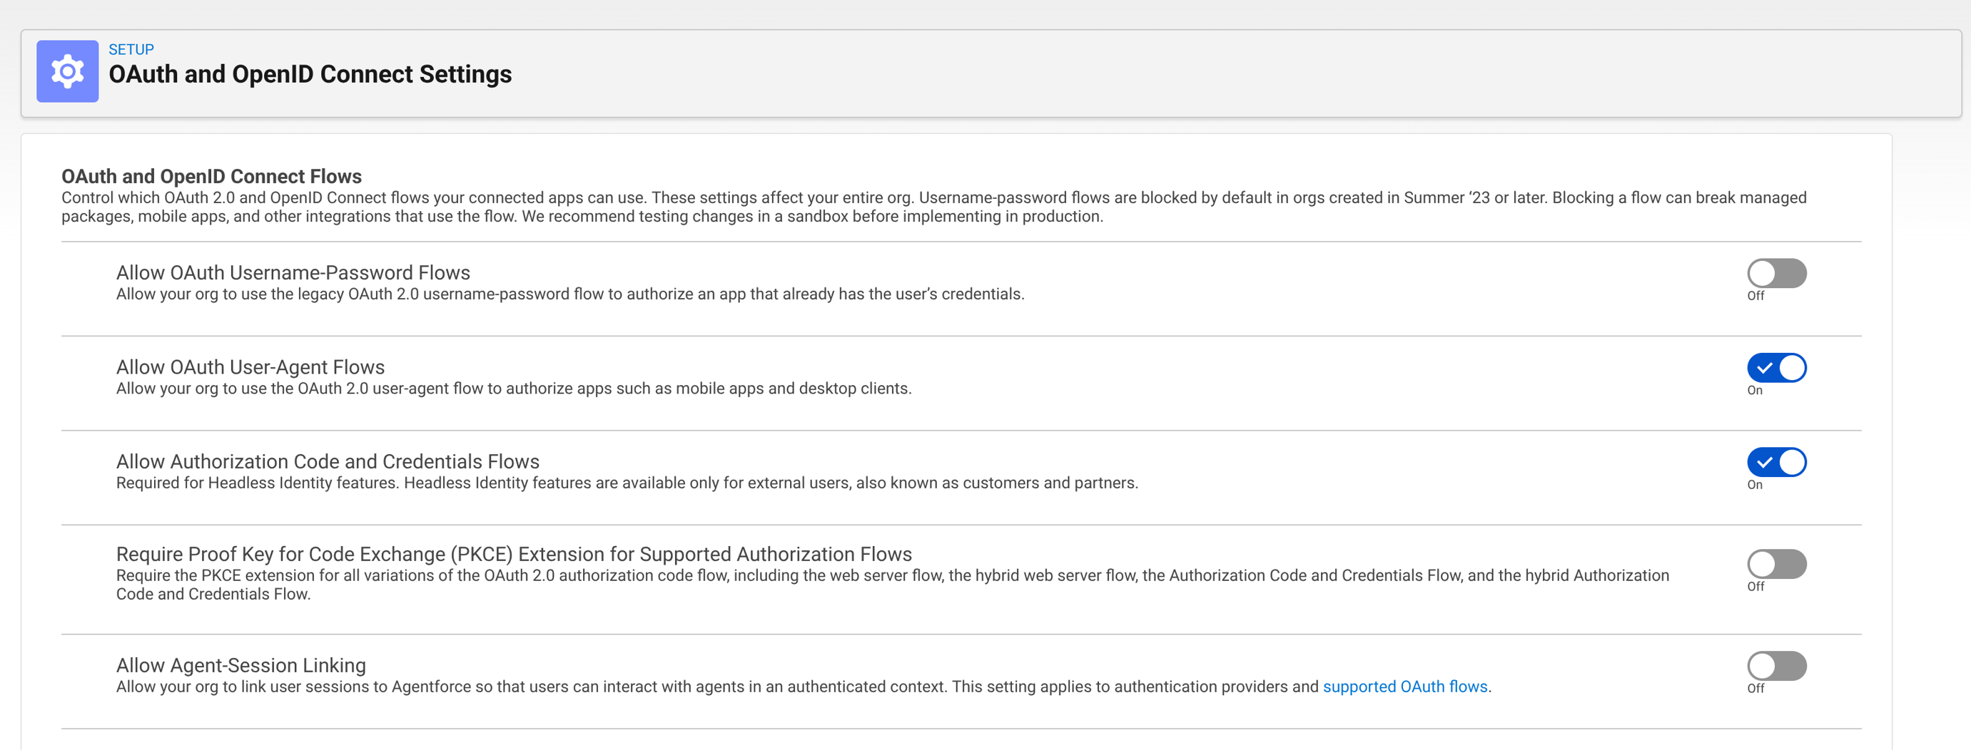Click the Setup gear icon
Image resolution: width=1971 pixels, height=750 pixels.
pyautogui.click(x=67, y=71)
